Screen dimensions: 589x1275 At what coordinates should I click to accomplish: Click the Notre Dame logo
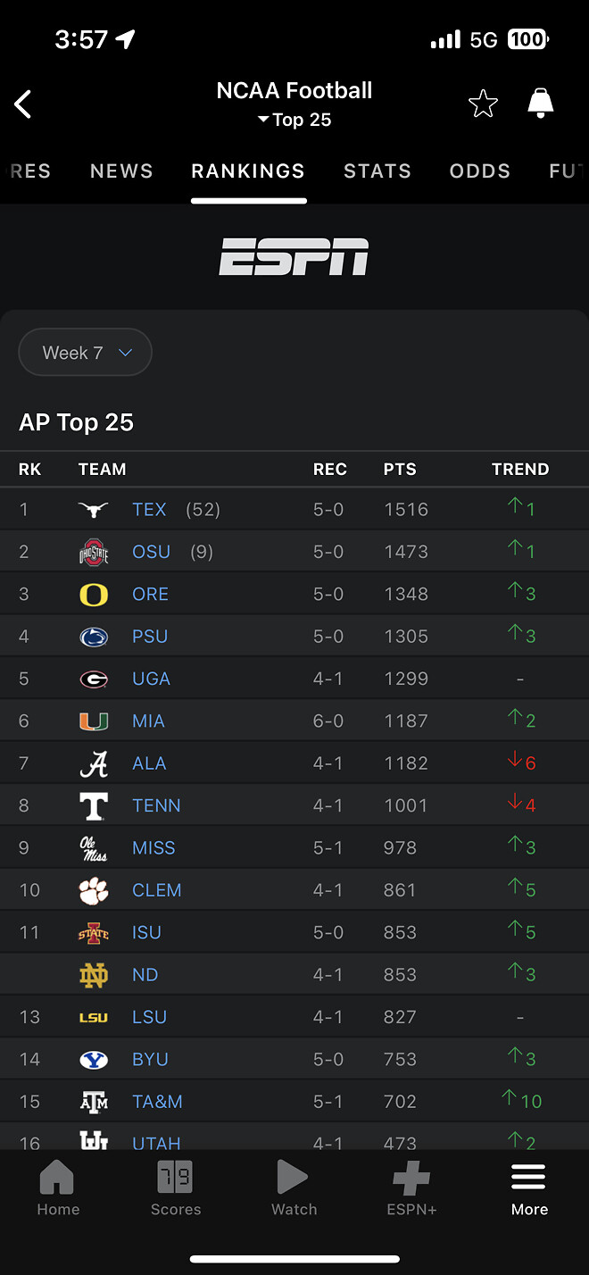[x=94, y=974]
